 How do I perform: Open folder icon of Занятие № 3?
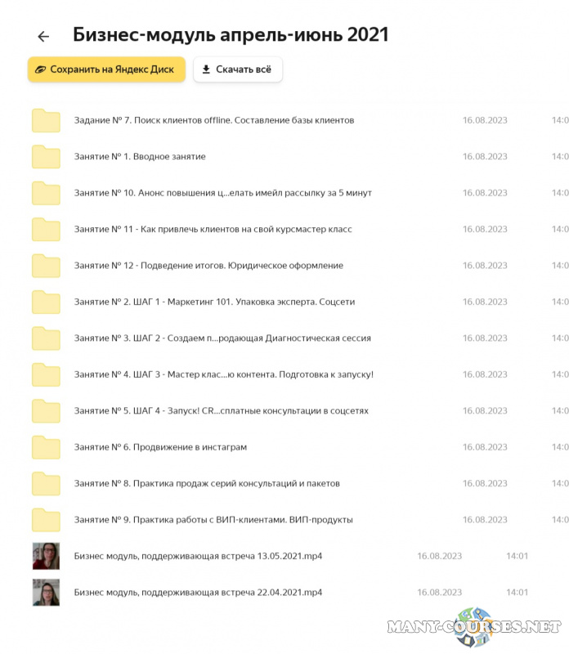click(x=46, y=338)
